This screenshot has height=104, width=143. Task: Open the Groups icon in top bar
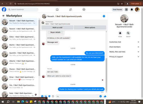(84, 9)
